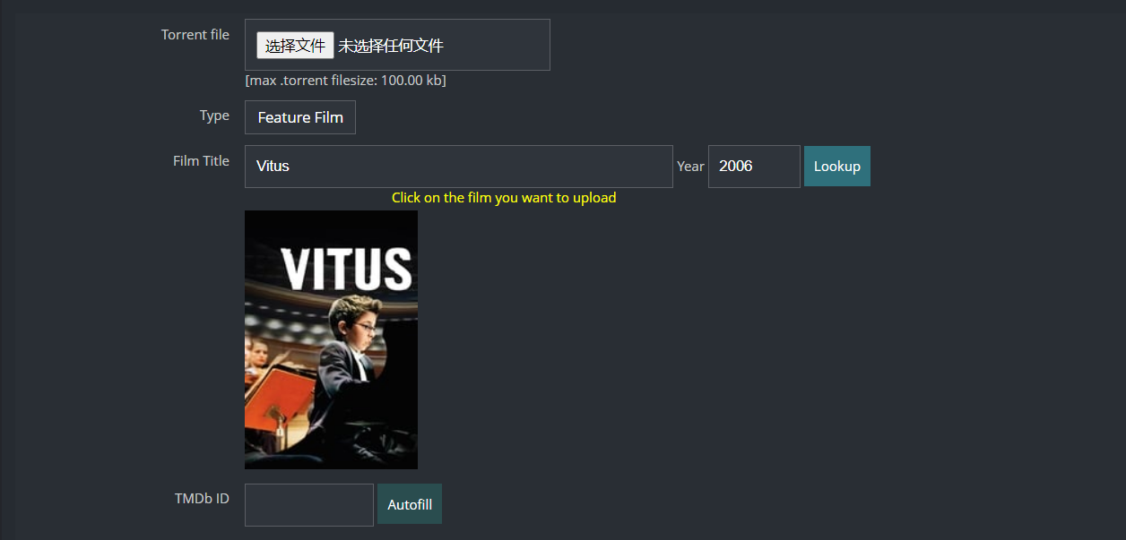This screenshot has width=1126, height=540.
Task: Click the VITUS title lettering on the poster
Action: 347,269
